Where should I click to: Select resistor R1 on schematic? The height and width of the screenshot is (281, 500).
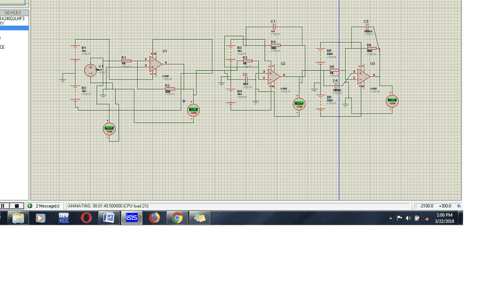click(x=126, y=61)
